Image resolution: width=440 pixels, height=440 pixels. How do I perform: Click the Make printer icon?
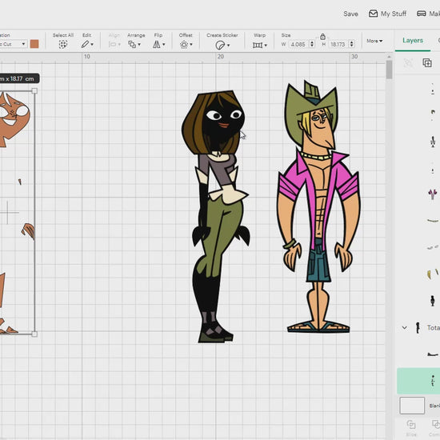421,14
